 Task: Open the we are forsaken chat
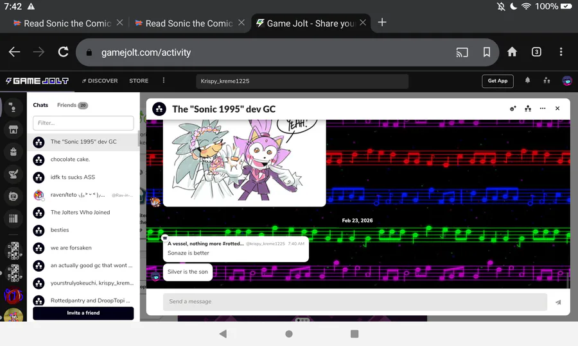[83, 248]
